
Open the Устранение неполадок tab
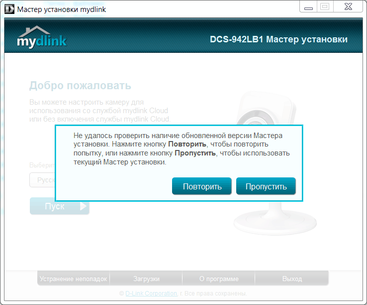click(x=73, y=279)
